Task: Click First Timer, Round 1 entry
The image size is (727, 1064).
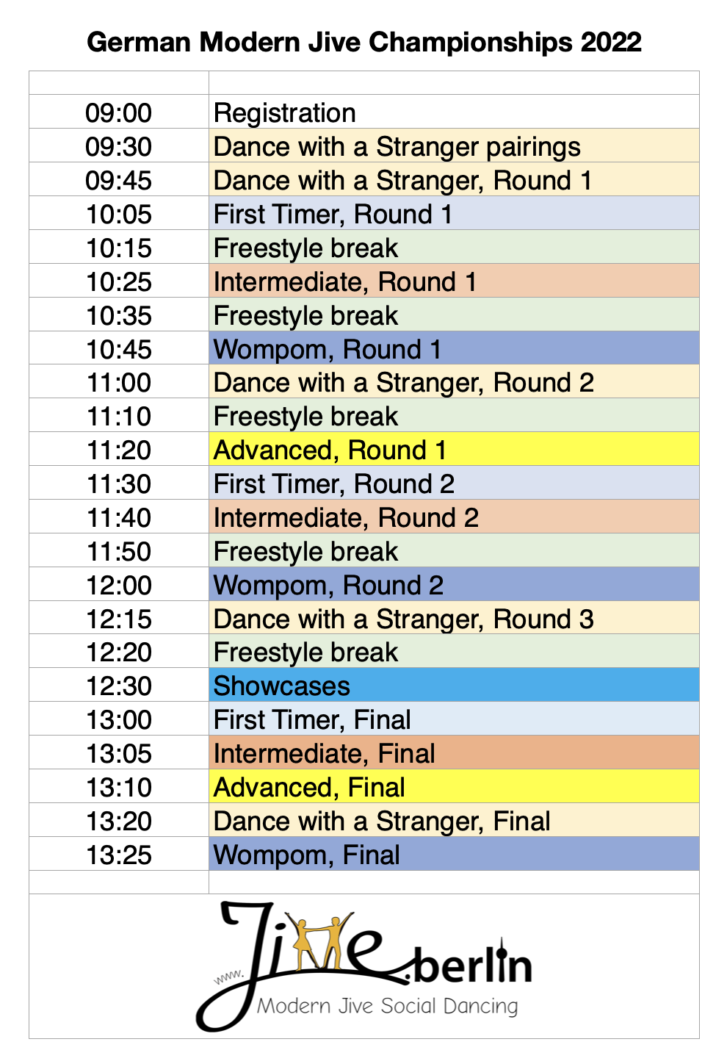Action: pyautogui.click(x=454, y=213)
